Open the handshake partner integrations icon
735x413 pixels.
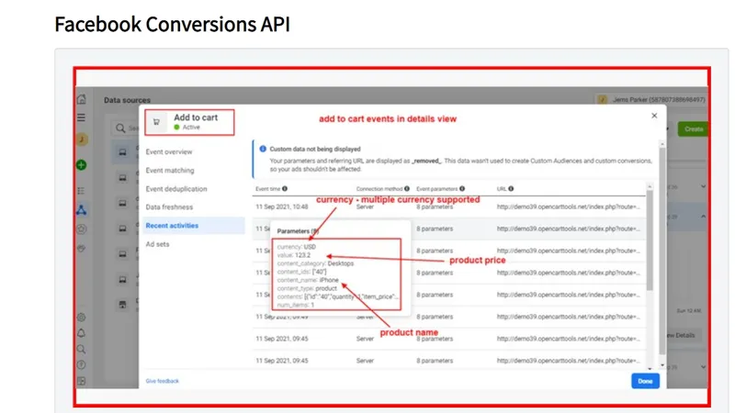coord(81,248)
